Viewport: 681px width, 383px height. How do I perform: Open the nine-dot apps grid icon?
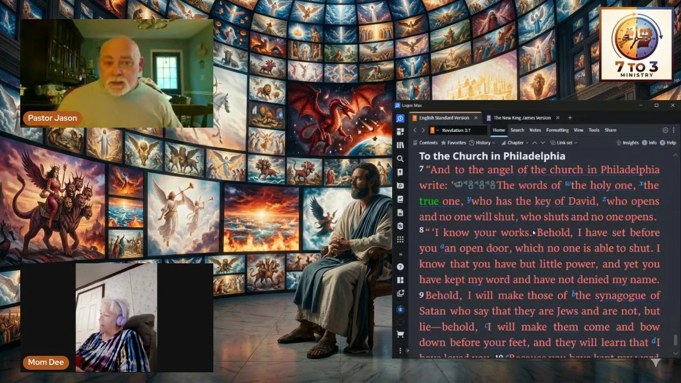pyautogui.click(x=400, y=240)
